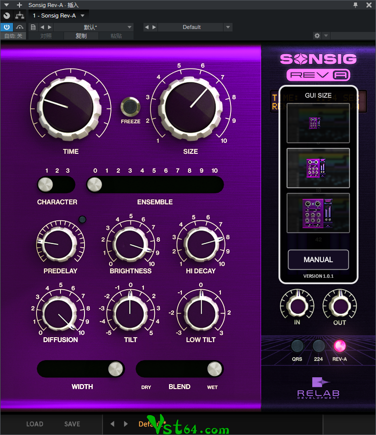This screenshot has width=376, height=435.
Task: Click the Sonsig logo
Action: [318, 59]
